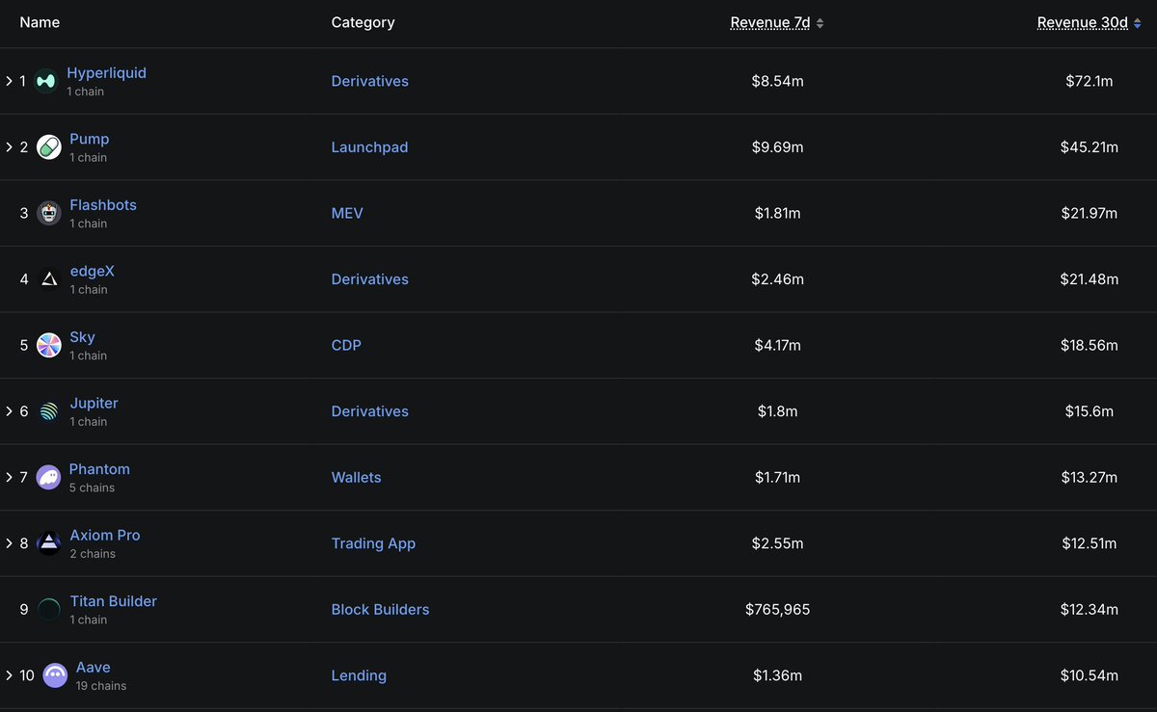
Task: Open the Sky protocol link
Action: click(82, 337)
